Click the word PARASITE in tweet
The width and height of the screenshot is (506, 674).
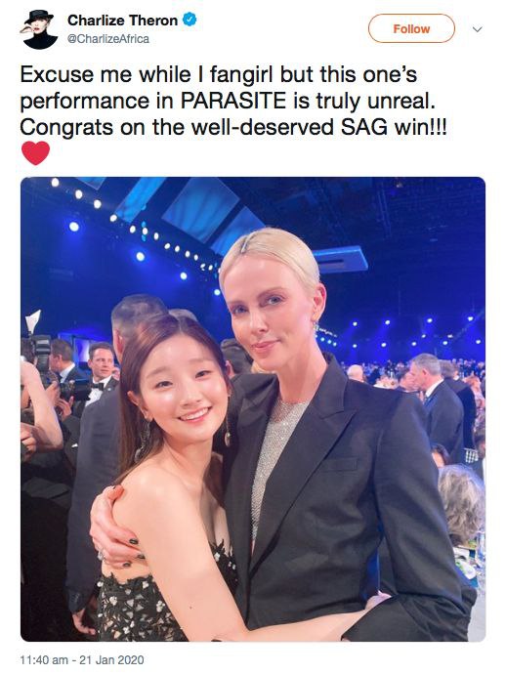(233, 101)
